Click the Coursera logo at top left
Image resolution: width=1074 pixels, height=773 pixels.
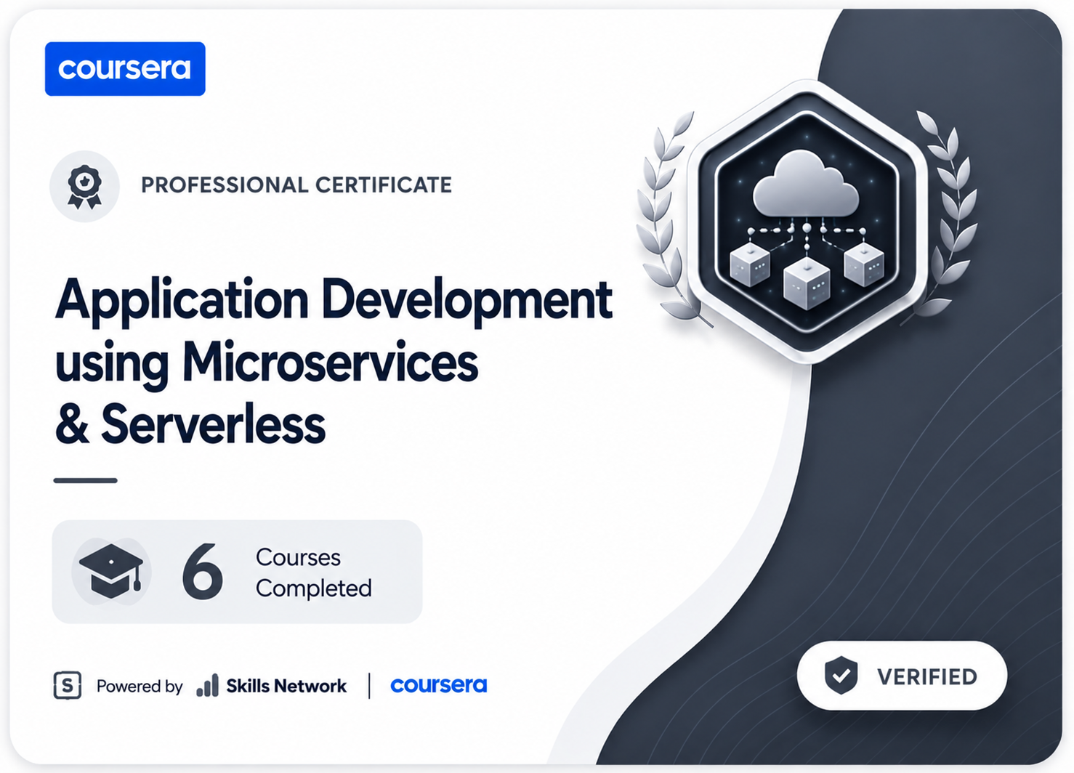[125, 69]
